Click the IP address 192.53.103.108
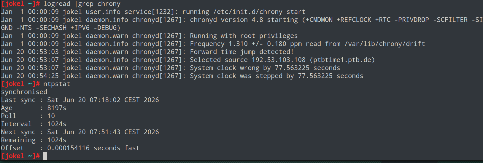 (279, 60)
